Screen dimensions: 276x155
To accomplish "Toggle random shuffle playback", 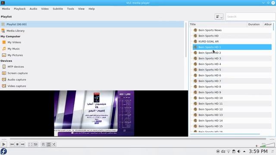I will click(54, 145).
